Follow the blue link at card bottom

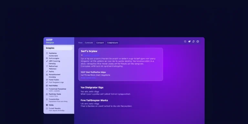(88, 78)
